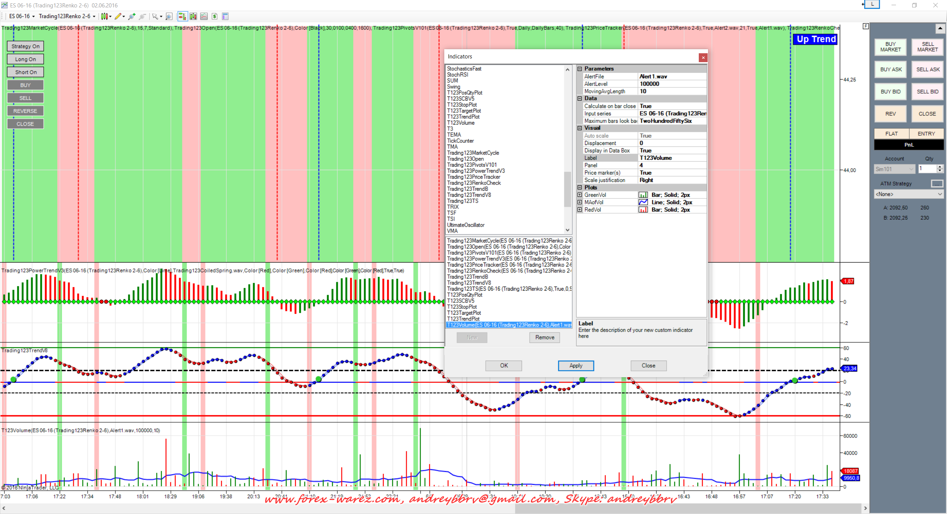The image size is (947, 514).
Task: Click the Strategies dollar icon
Action: tap(215, 16)
